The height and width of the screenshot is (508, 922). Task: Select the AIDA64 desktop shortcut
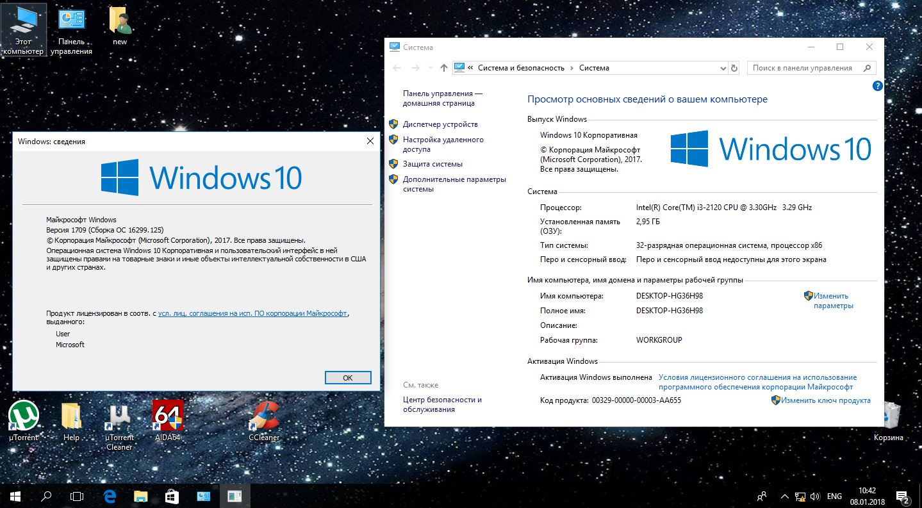click(168, 421)
